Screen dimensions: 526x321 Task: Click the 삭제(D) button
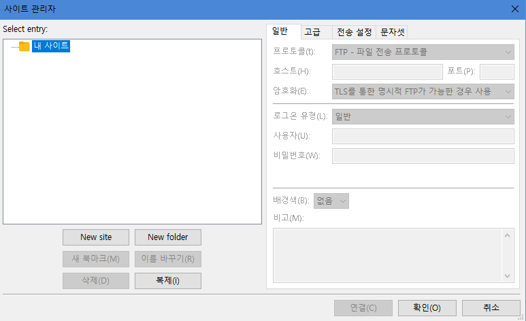click(96, 281)
